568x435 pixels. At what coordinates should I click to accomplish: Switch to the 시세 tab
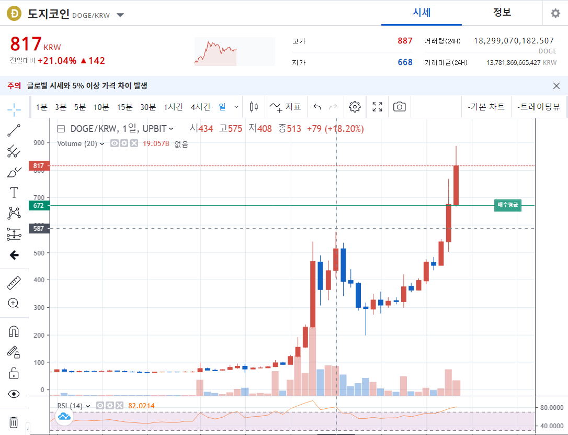coord(422,13)
